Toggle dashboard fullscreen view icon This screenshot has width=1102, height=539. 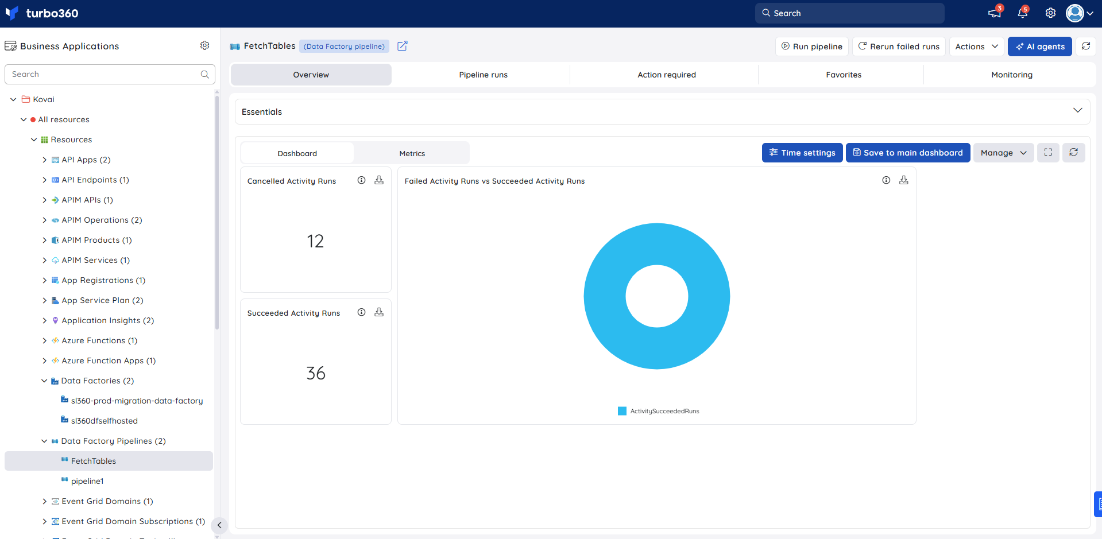1048,153
